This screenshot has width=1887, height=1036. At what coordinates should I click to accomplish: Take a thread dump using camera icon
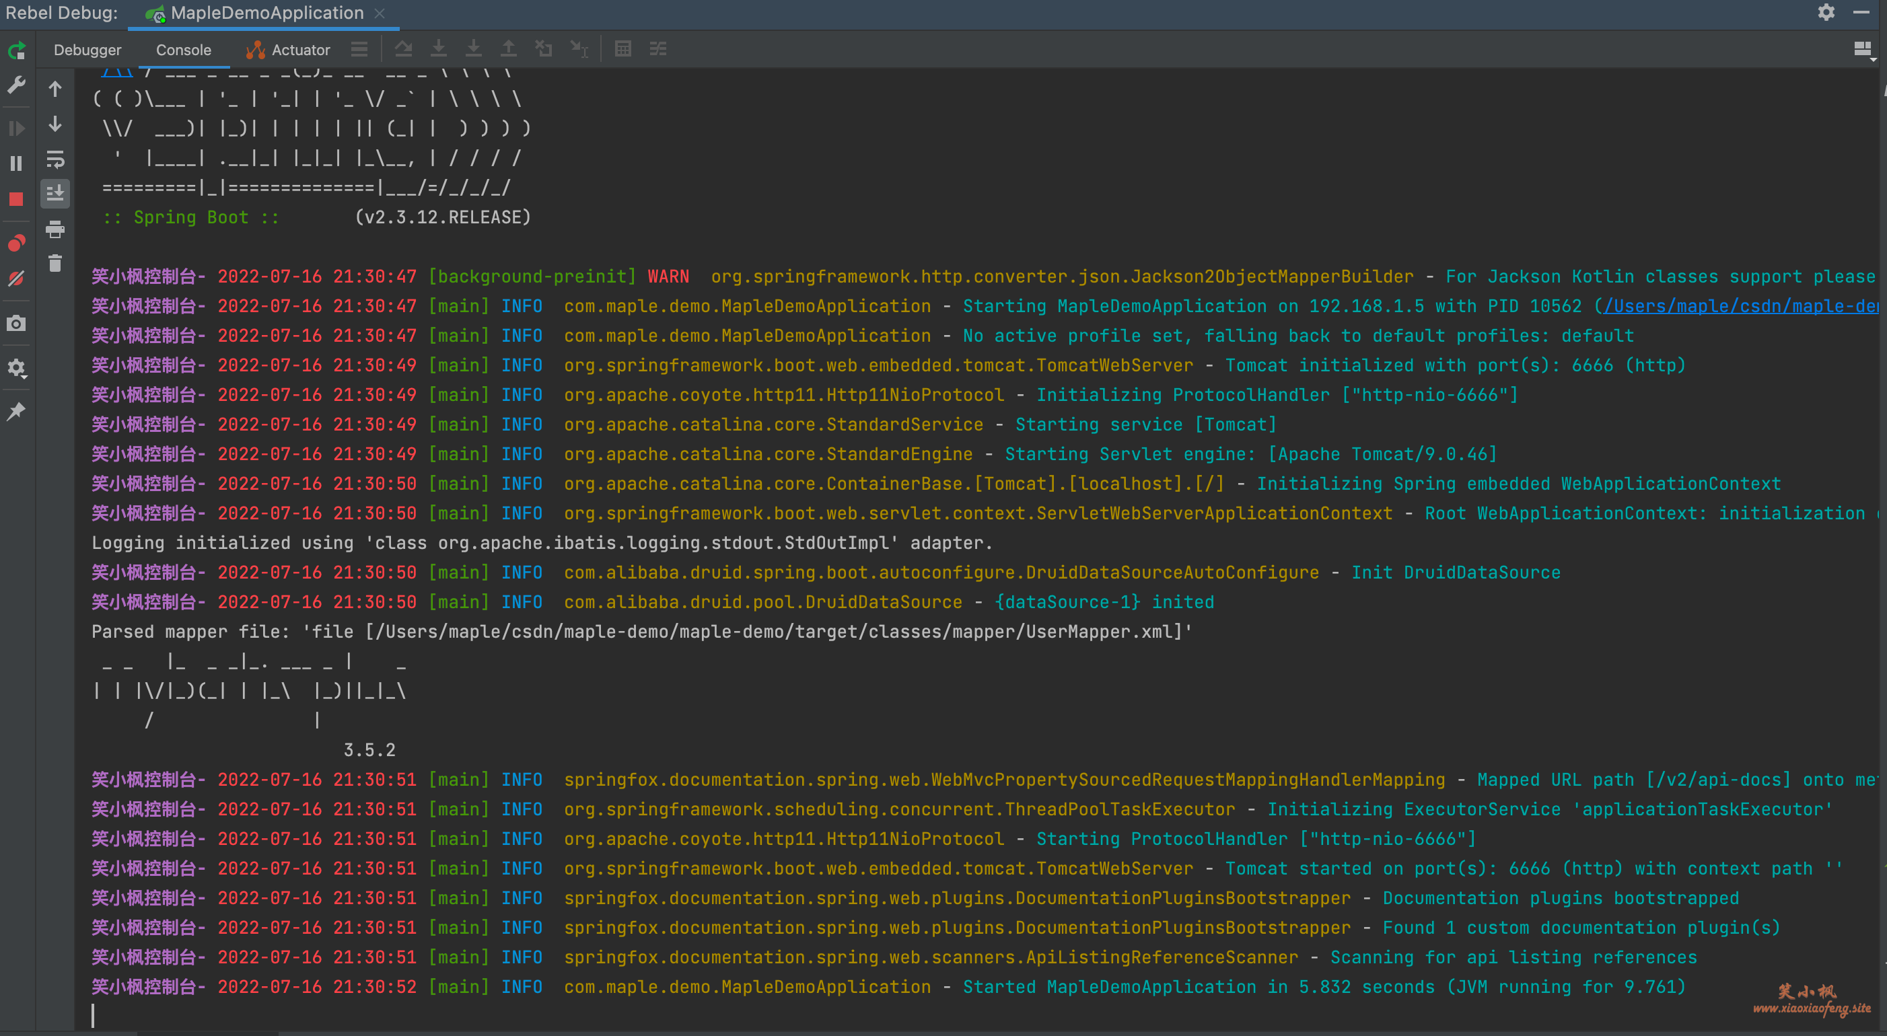(16, 322)
